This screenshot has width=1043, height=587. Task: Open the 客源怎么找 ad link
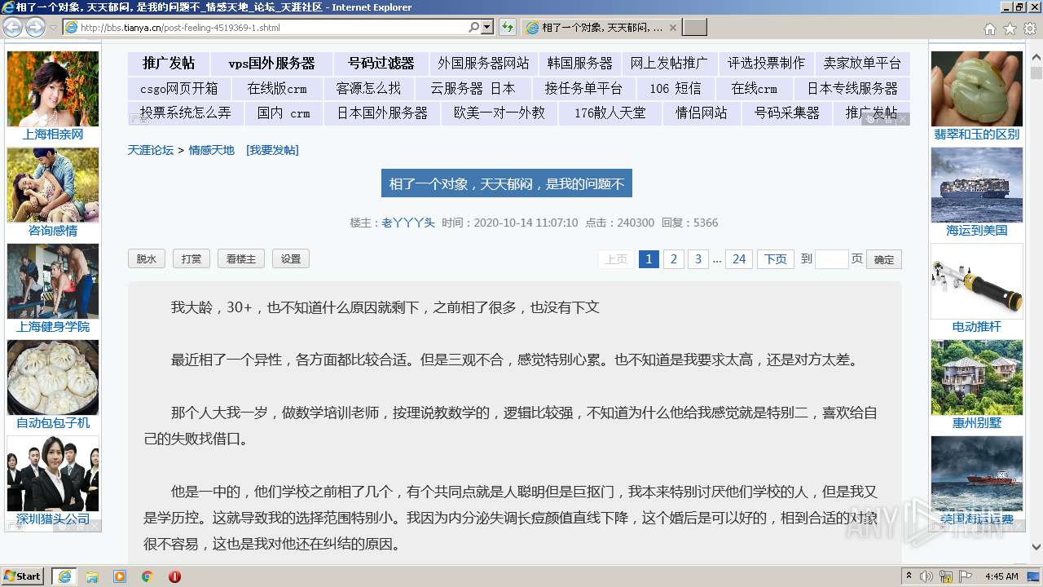tap(368, 88)
